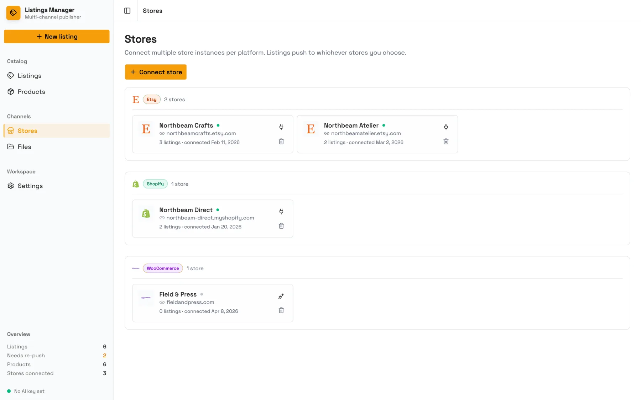The height and width of the screenshot is (400, 641).
Task: Click the Etsy platform badge
Action: (152, 100)
